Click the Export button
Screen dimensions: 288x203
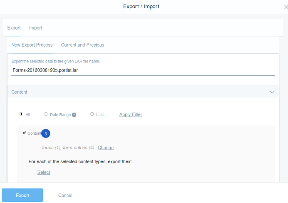coord(22,195)
